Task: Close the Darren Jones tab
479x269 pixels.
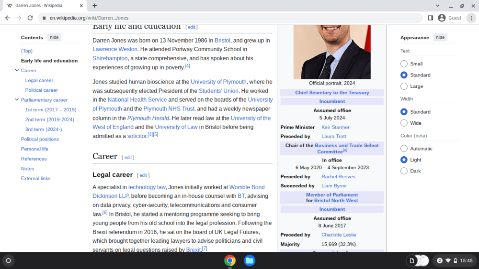Action: (x=81, y=5)
